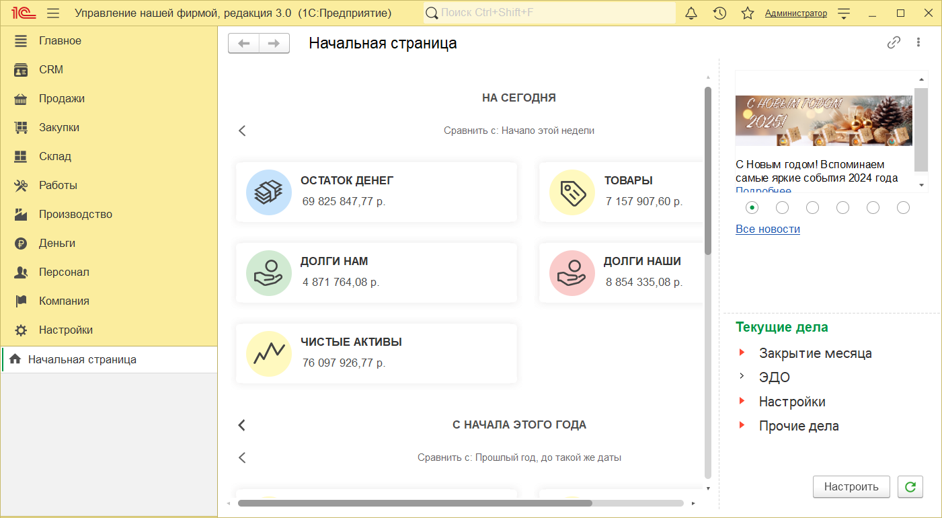
Task: Open notifications bell icon
Action: (691, 13)
